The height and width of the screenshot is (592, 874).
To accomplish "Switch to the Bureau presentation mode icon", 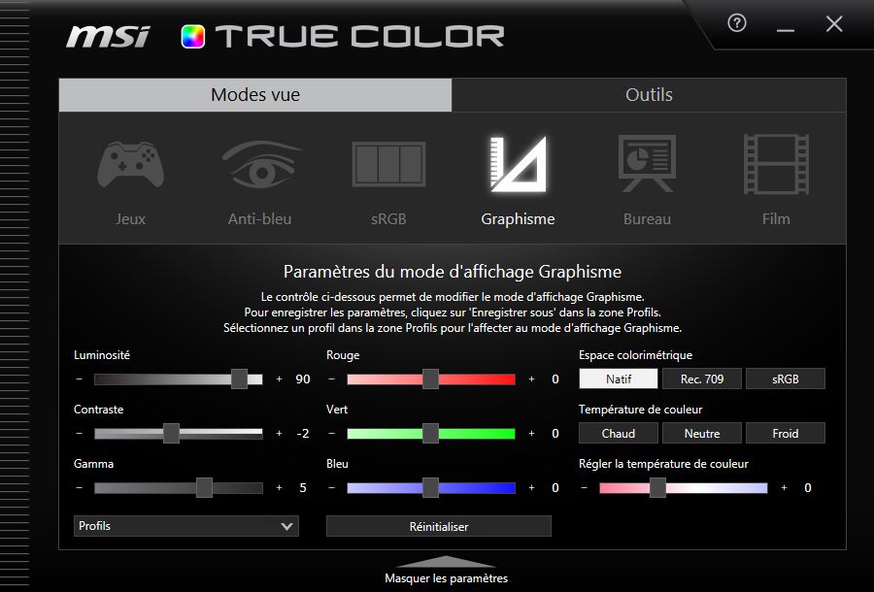I will click(647, 165).
